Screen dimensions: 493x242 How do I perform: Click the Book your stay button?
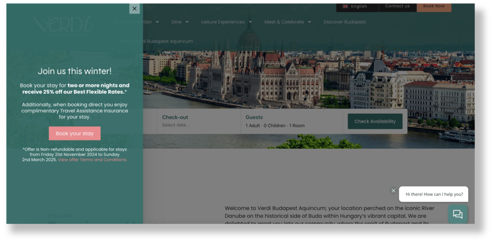pyautogui.click(x=74, y=133)
